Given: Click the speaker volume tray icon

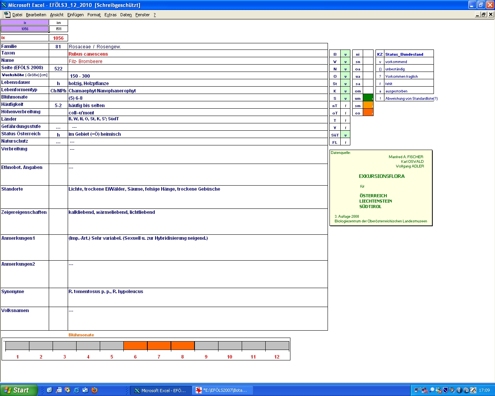Looking at the screenshot, I should pyautogui.click(x=452, y=390).
